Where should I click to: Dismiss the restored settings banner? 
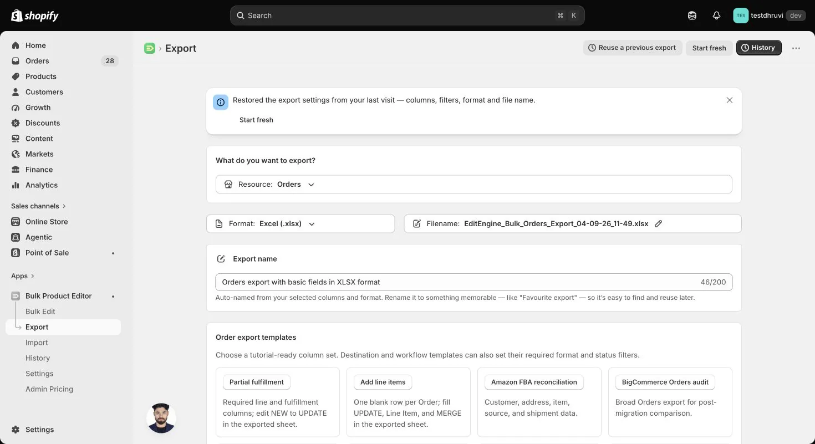click(x=730, y=100)
